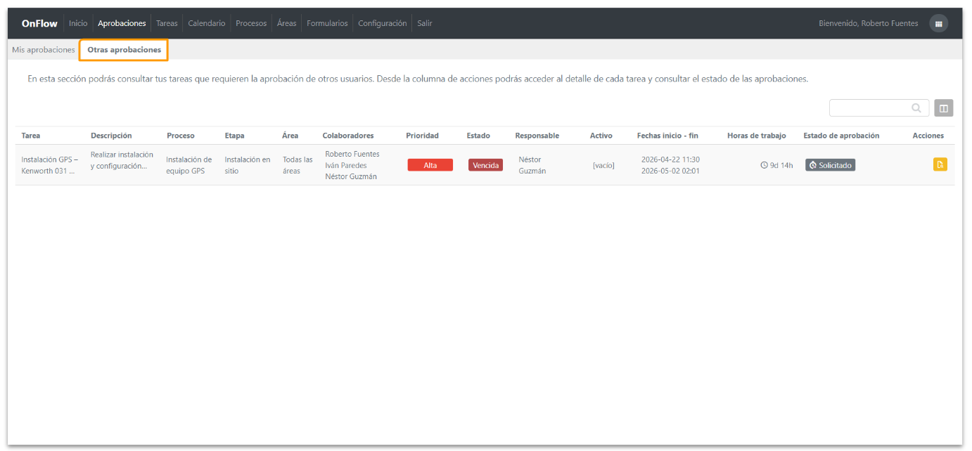Sort by the Horas de trabajo header

click(x=757, y=136)
